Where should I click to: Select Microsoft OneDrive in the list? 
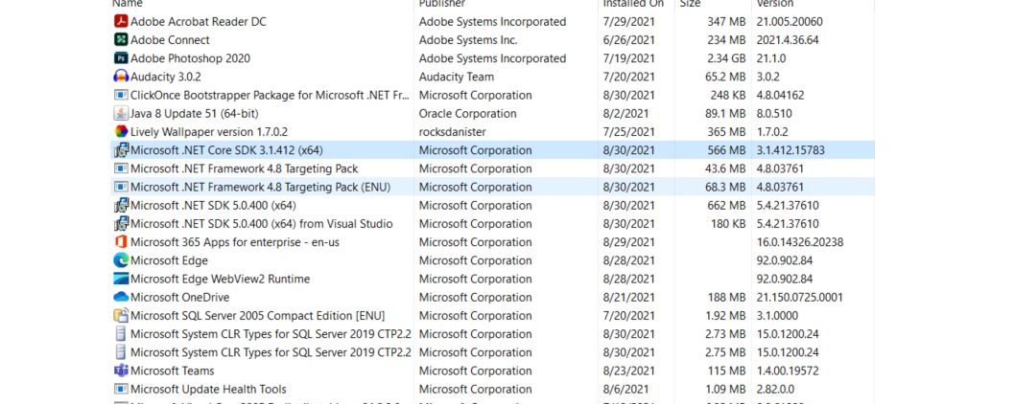click(x=179, y=298)
